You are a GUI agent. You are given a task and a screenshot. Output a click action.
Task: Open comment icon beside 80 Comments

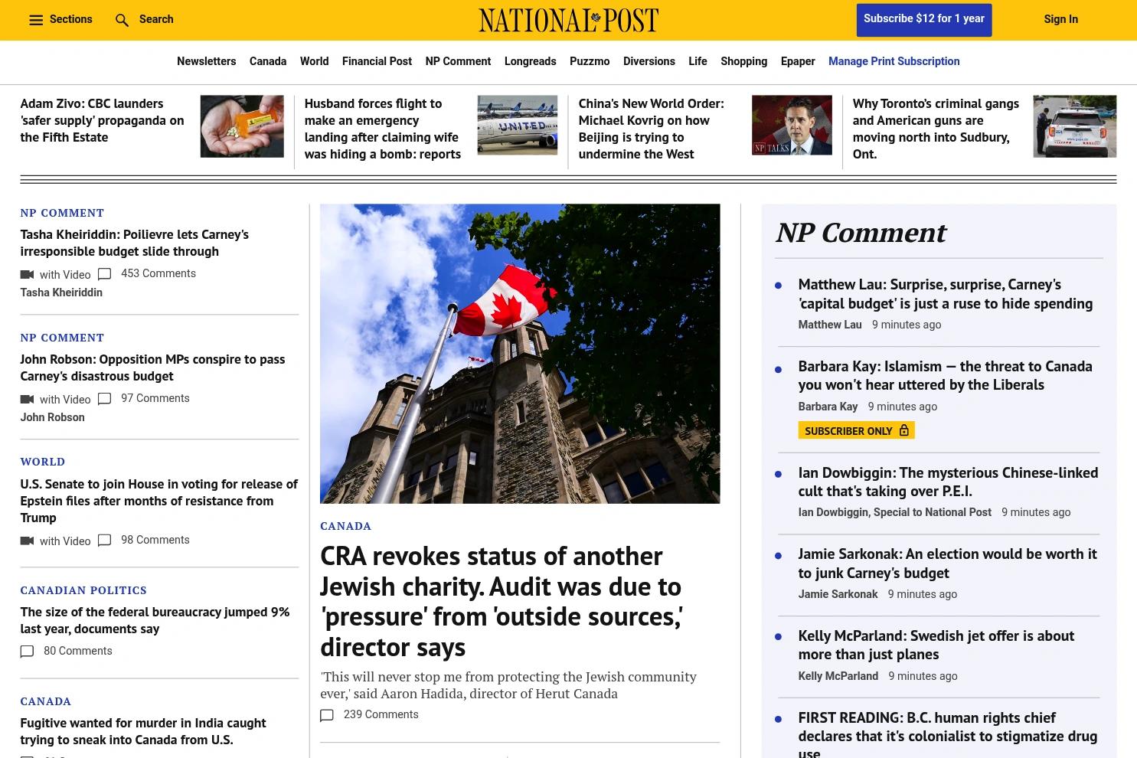coord(27,652)
